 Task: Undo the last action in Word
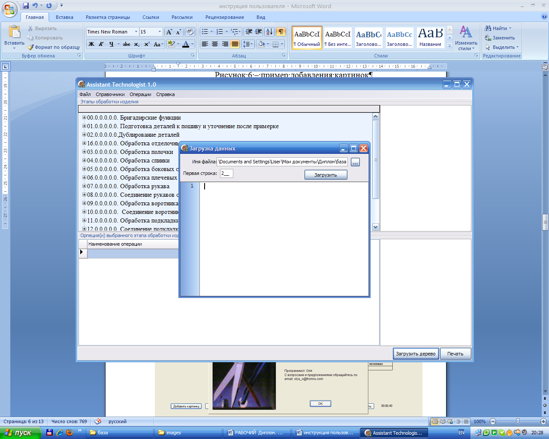click(x=35, y=6)
